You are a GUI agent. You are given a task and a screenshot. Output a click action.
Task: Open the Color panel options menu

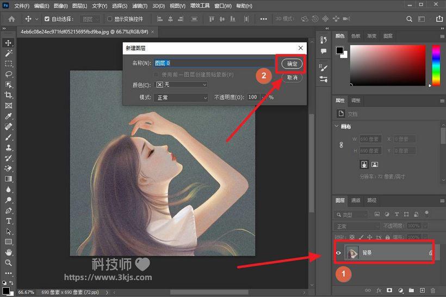442,37
